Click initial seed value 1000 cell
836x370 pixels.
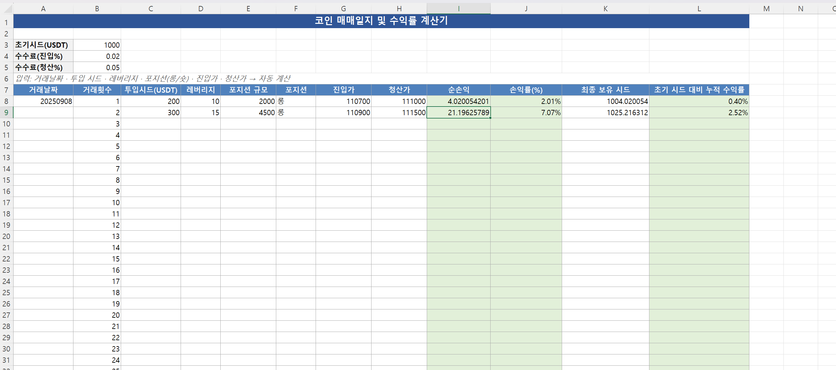click(x=97, y=45)
